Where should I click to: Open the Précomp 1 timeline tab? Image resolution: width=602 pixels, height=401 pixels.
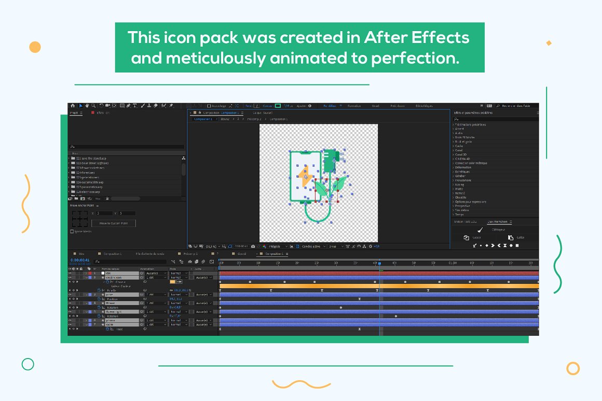[190, 254]
